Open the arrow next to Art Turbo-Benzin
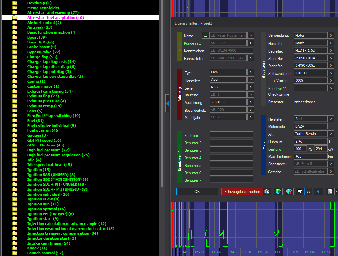 tap(331, 134)
